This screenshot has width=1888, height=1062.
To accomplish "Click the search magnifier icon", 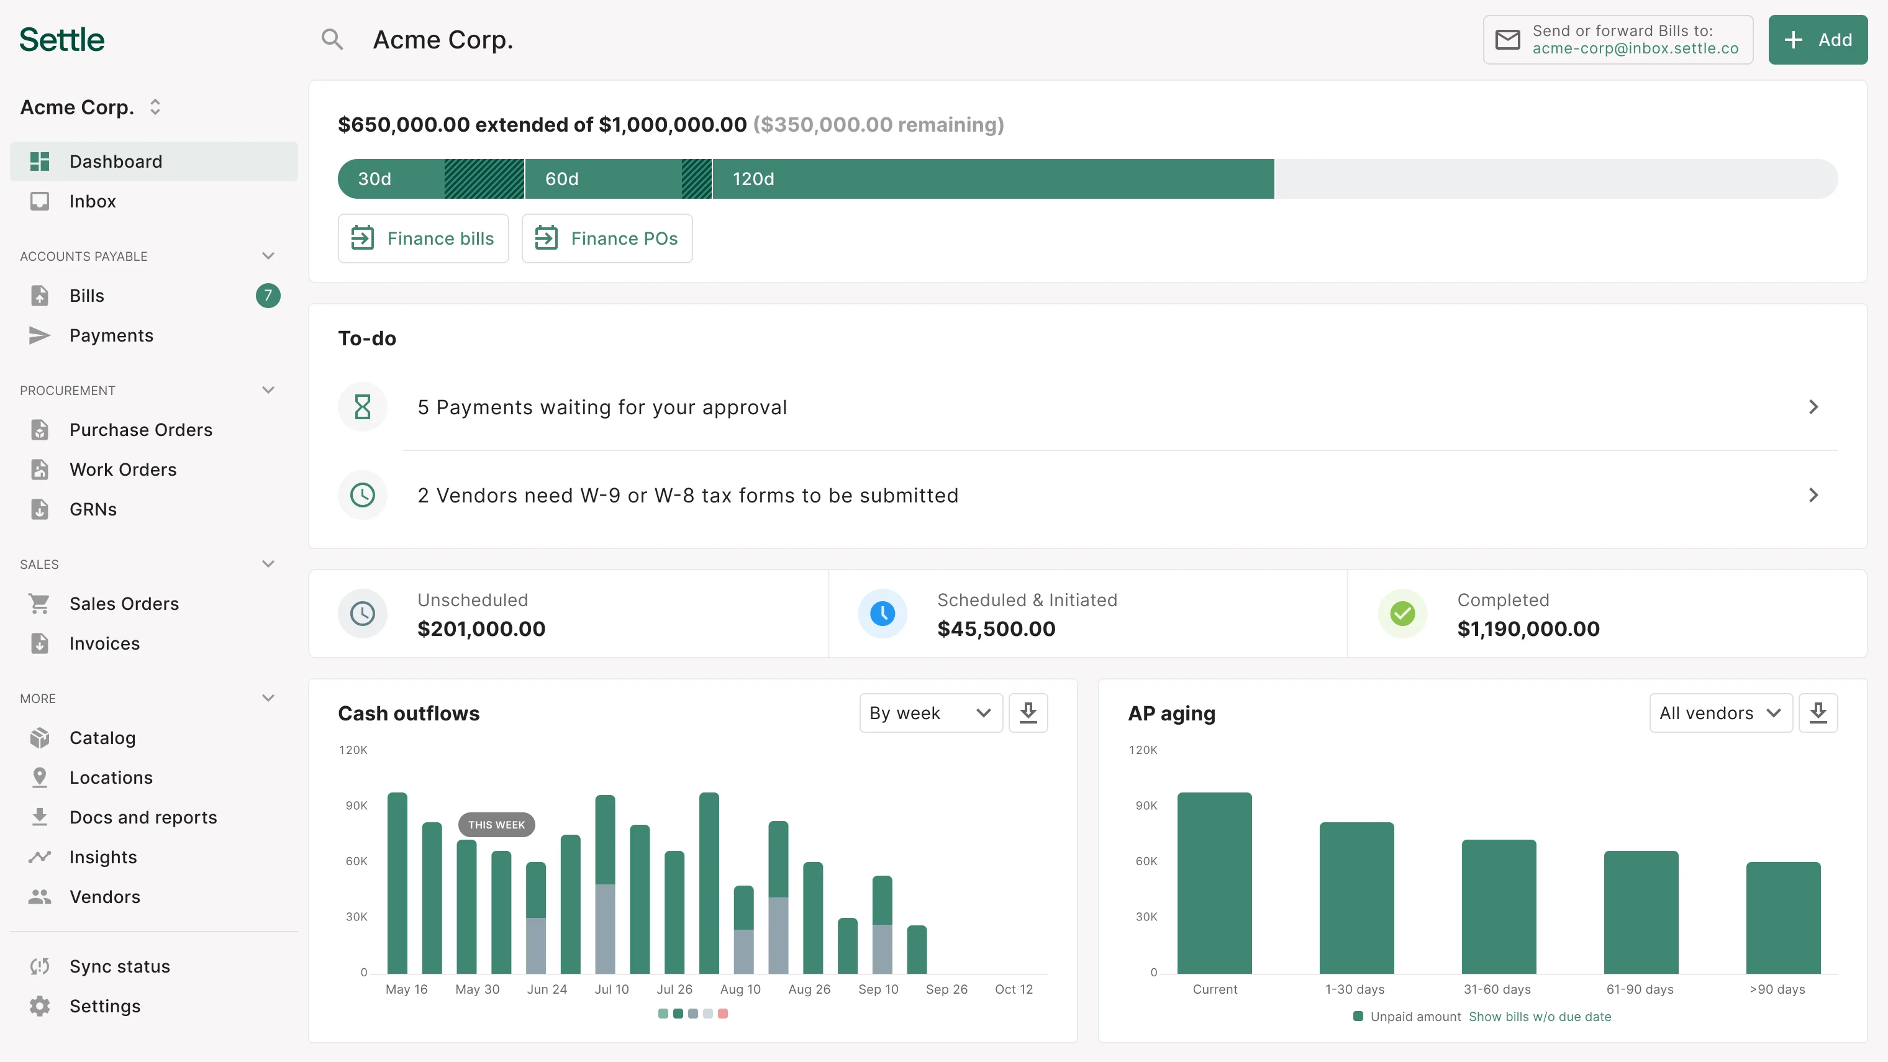I will (332, 39).
